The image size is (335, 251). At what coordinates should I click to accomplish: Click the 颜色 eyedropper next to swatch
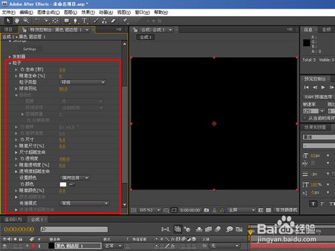click(x=72, y=184)
